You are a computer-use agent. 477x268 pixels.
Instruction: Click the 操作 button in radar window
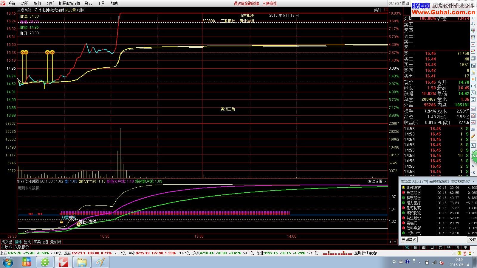tap(472, 239)
